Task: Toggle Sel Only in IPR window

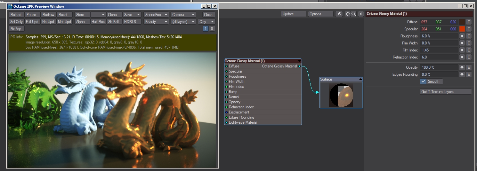Action: pyautogui.click(x=17, y=22)
